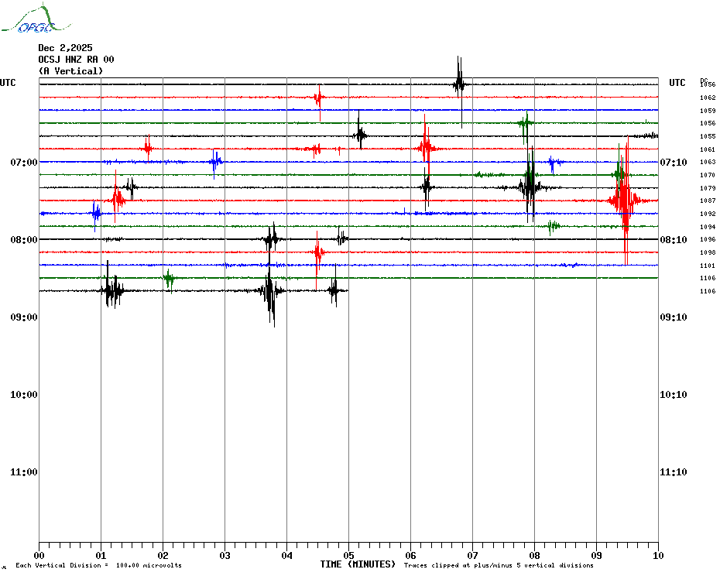Select the 11:00 hour label
Image resolution: width=720 pixels, height=576 pixels.
(23, 472)
